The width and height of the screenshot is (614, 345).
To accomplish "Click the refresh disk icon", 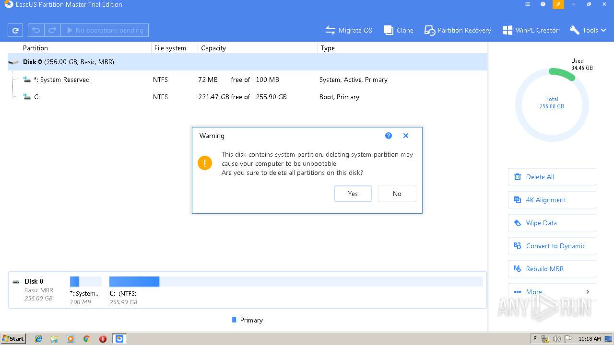I will point(15,30).
